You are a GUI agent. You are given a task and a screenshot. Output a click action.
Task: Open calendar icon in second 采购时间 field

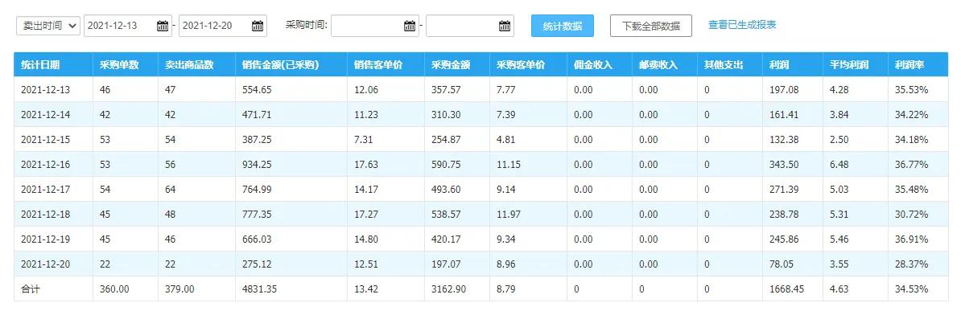(x=505, y=26)
